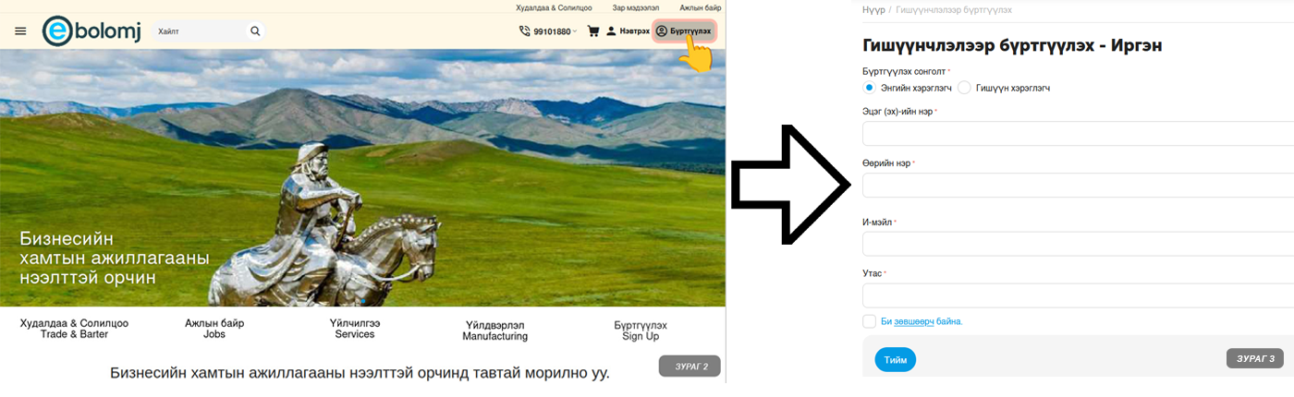Click the ЗУРАГ 2 badge

click(x=690, y=366)
